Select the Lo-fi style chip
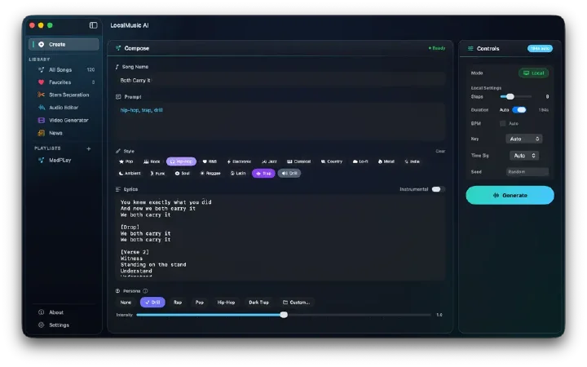Image resolution: width=587 pixels, height=367 pixels. pyautogui.click(x=360, y=161)
